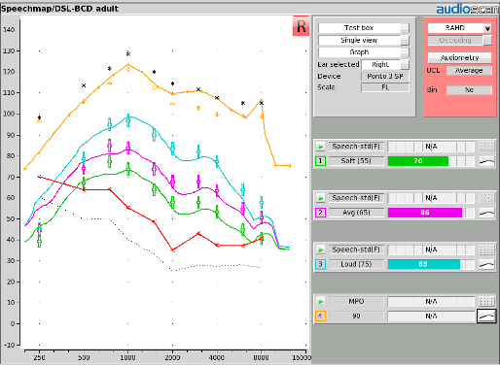Open the Test box dropdown

[x=364, y=28]
